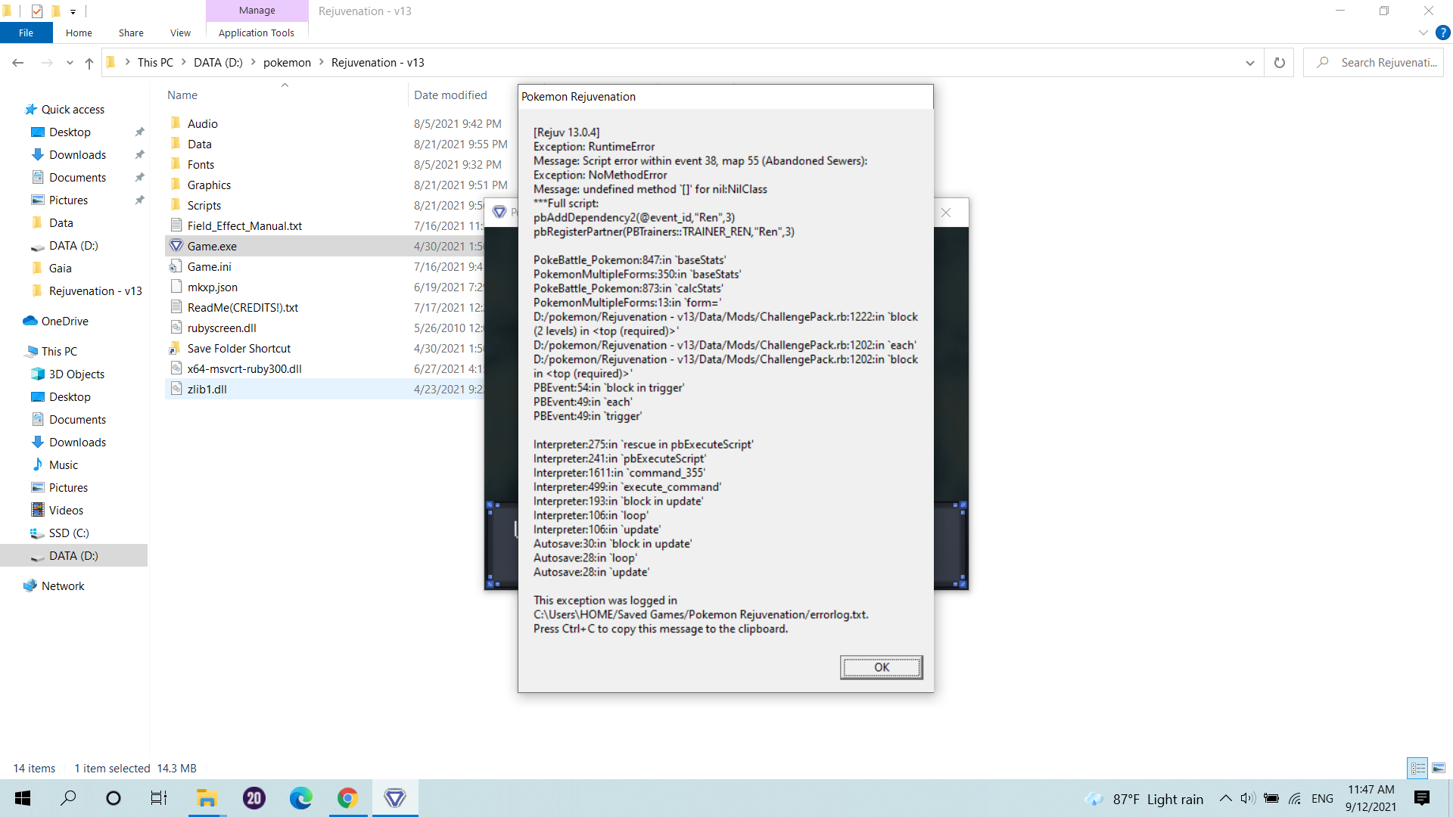This screenshot has height=817, width=1453.
Task: Close the game window behind the dialog
Action: tap(946, 213)
